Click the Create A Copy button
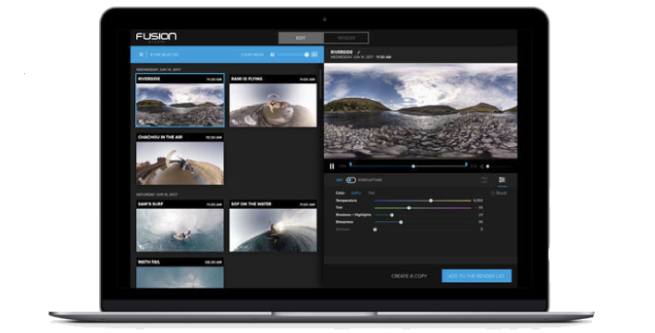 pos(409,277)
